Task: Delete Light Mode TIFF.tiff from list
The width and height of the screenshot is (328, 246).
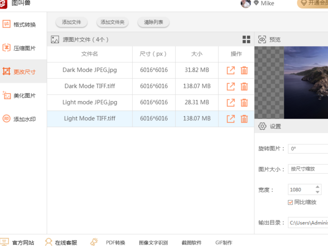Action: tap(244, 119)
